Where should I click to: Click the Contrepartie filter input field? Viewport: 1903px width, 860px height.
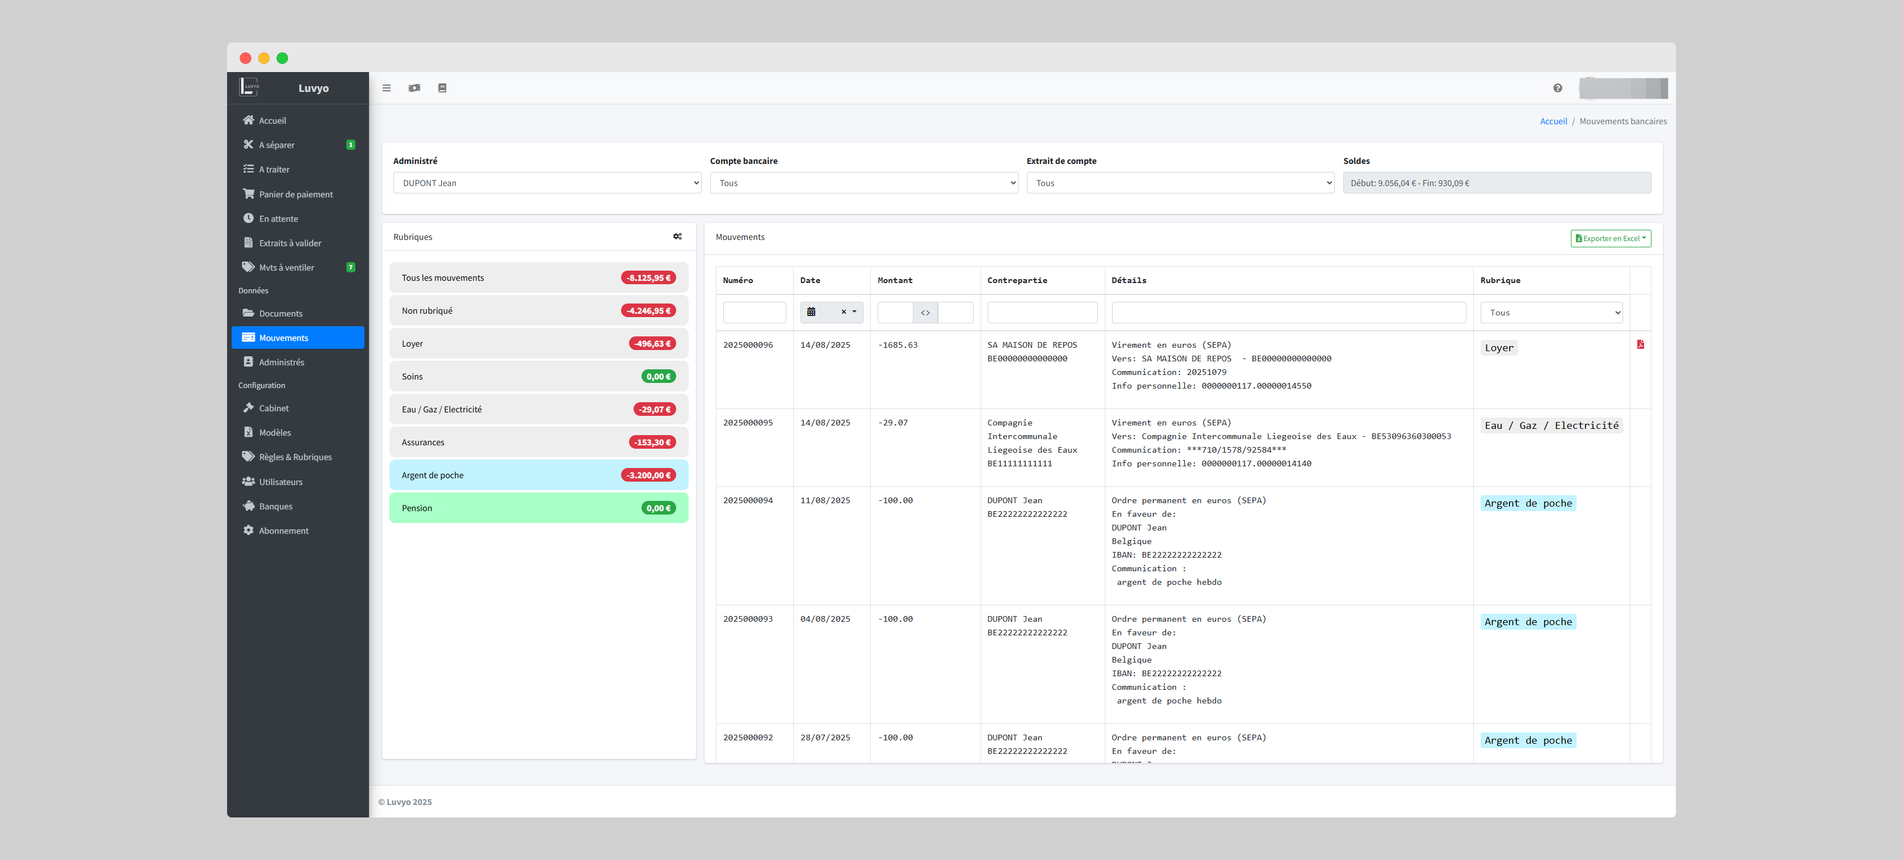coord(1042,313)
